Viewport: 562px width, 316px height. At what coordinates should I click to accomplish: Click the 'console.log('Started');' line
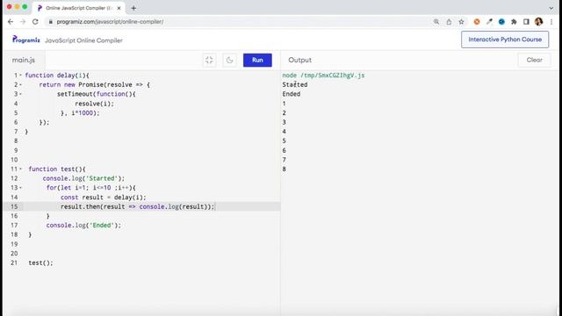[83, 178]
